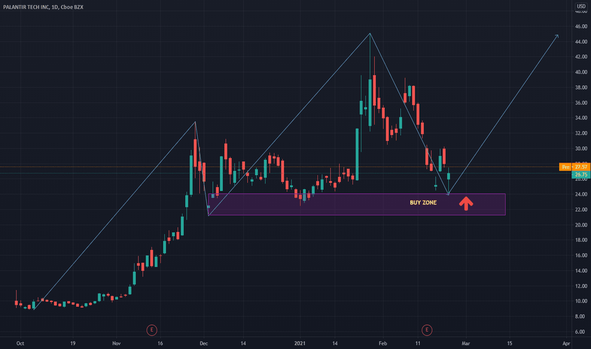The height and width of the screenshot is (349, 591).
Task: Open the earnings marker E near Nov 16
Action: 152,330
